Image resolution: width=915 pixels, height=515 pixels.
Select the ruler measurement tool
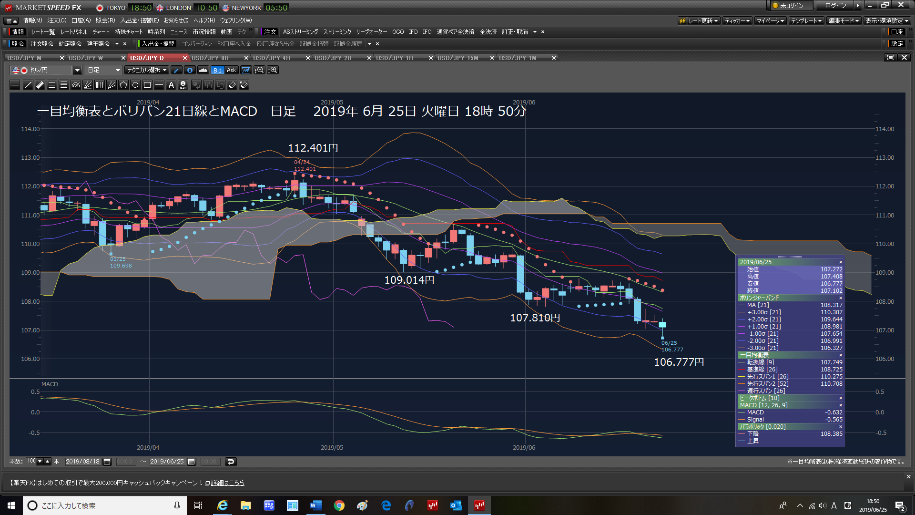click(40, 85)
